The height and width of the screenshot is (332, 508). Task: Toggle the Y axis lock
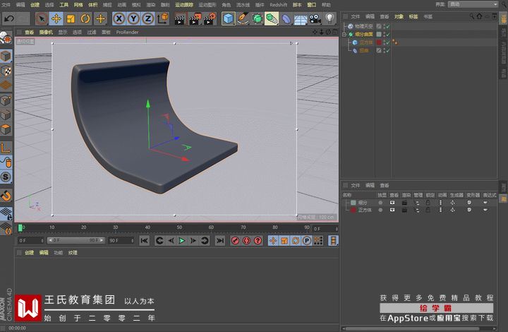pyautogui.click(x=133, y=18)
